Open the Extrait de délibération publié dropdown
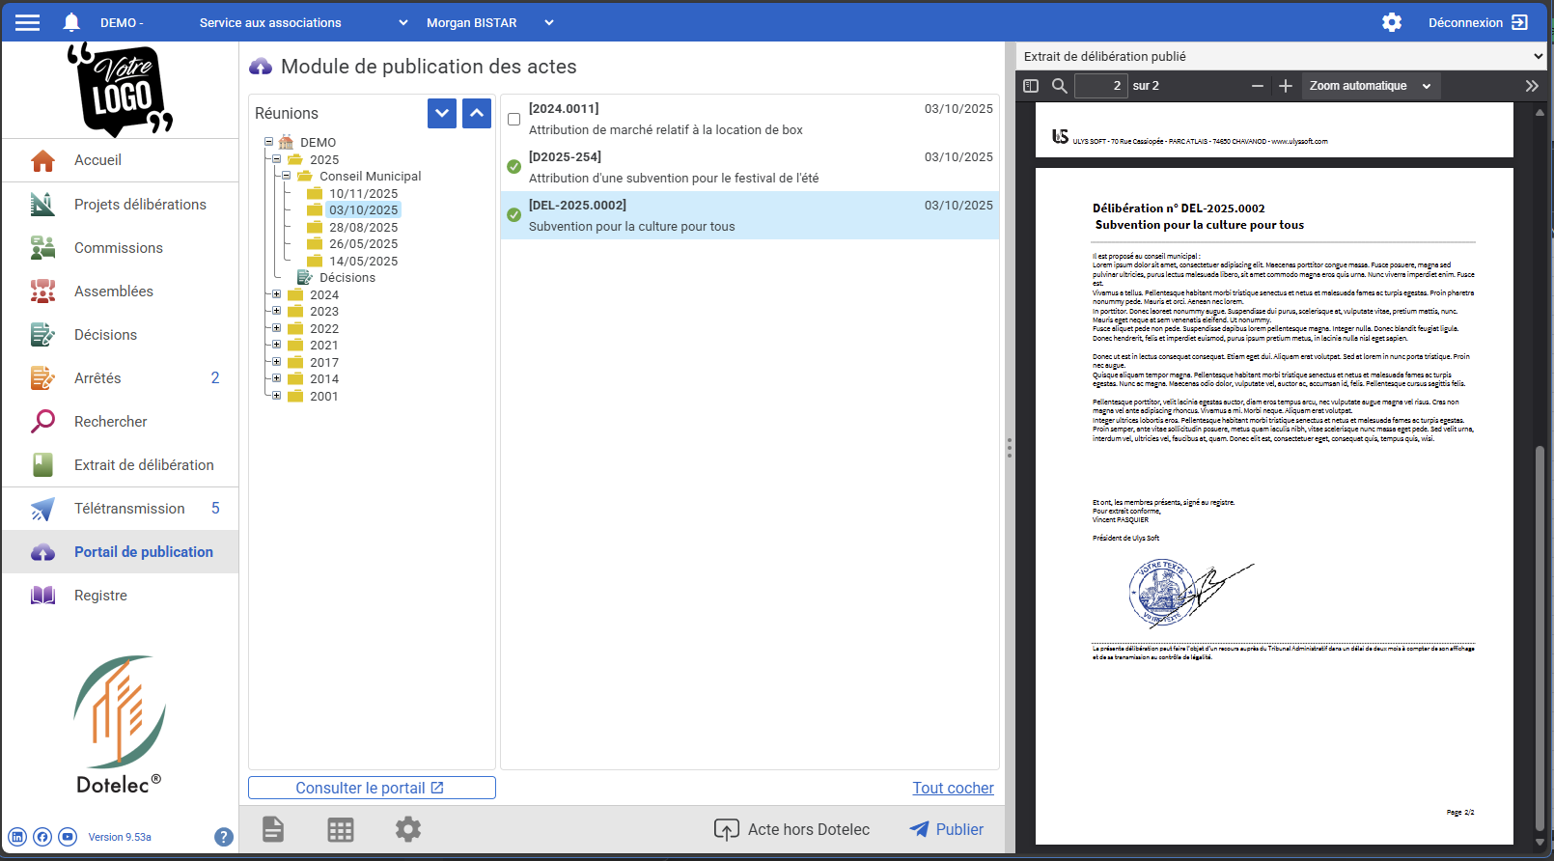The image size is (1554, 861). pos(1282,56)
